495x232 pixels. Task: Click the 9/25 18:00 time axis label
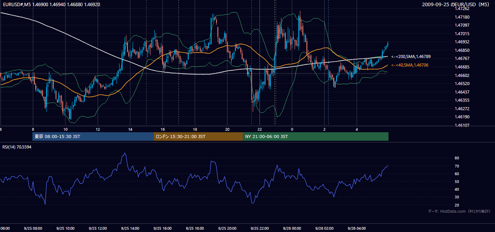point(195,229)
